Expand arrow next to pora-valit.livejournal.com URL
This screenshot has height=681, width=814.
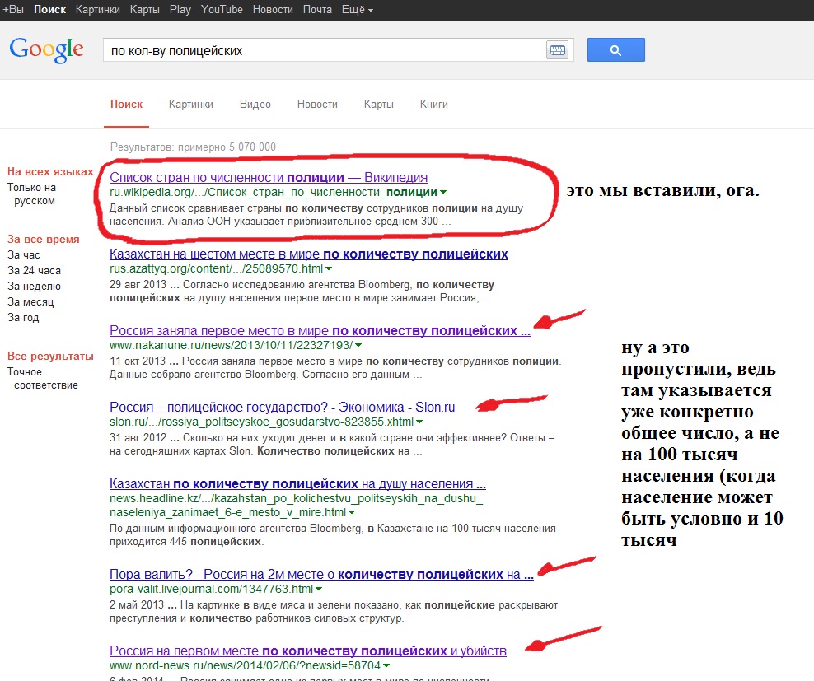tap(319, 589)
